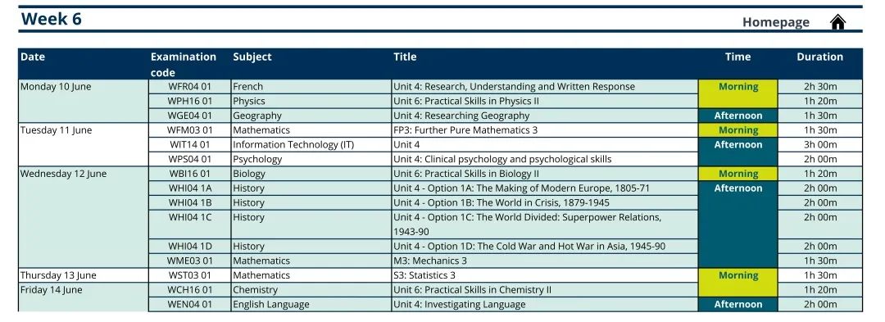Image resolution: width=885 pixels, height=322 pixels.
Task: Select the Psychology subject cell
Action: [x=311, y=159]
